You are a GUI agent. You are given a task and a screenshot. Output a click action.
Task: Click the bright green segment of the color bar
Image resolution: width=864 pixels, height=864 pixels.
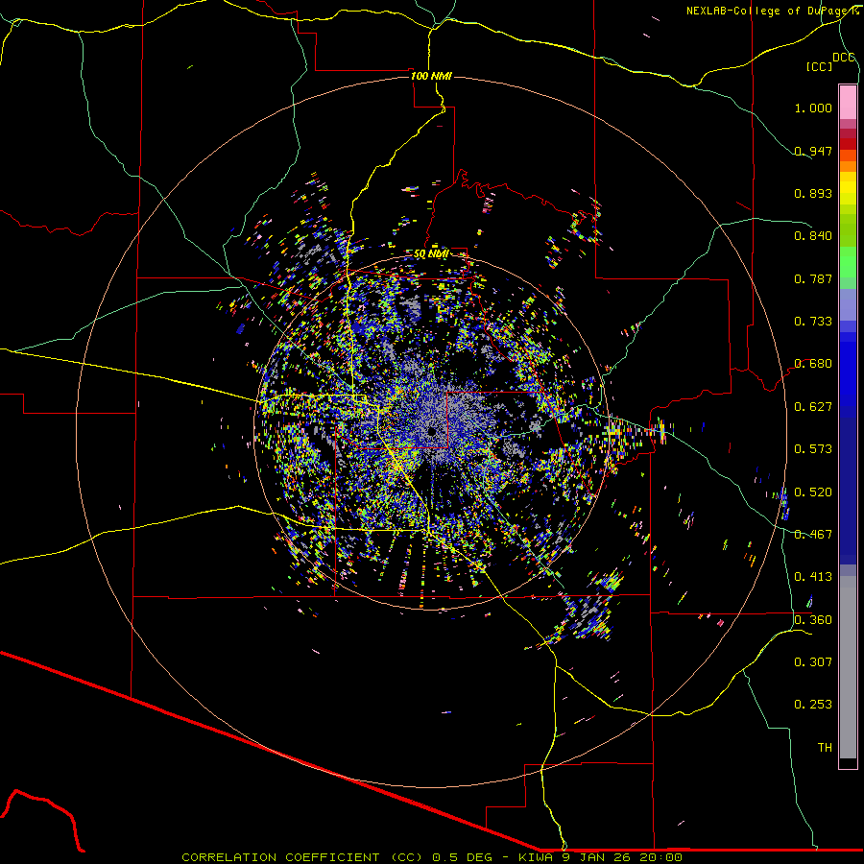(848, 262)
